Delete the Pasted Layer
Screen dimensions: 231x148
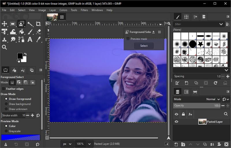[x=226, y=144]
